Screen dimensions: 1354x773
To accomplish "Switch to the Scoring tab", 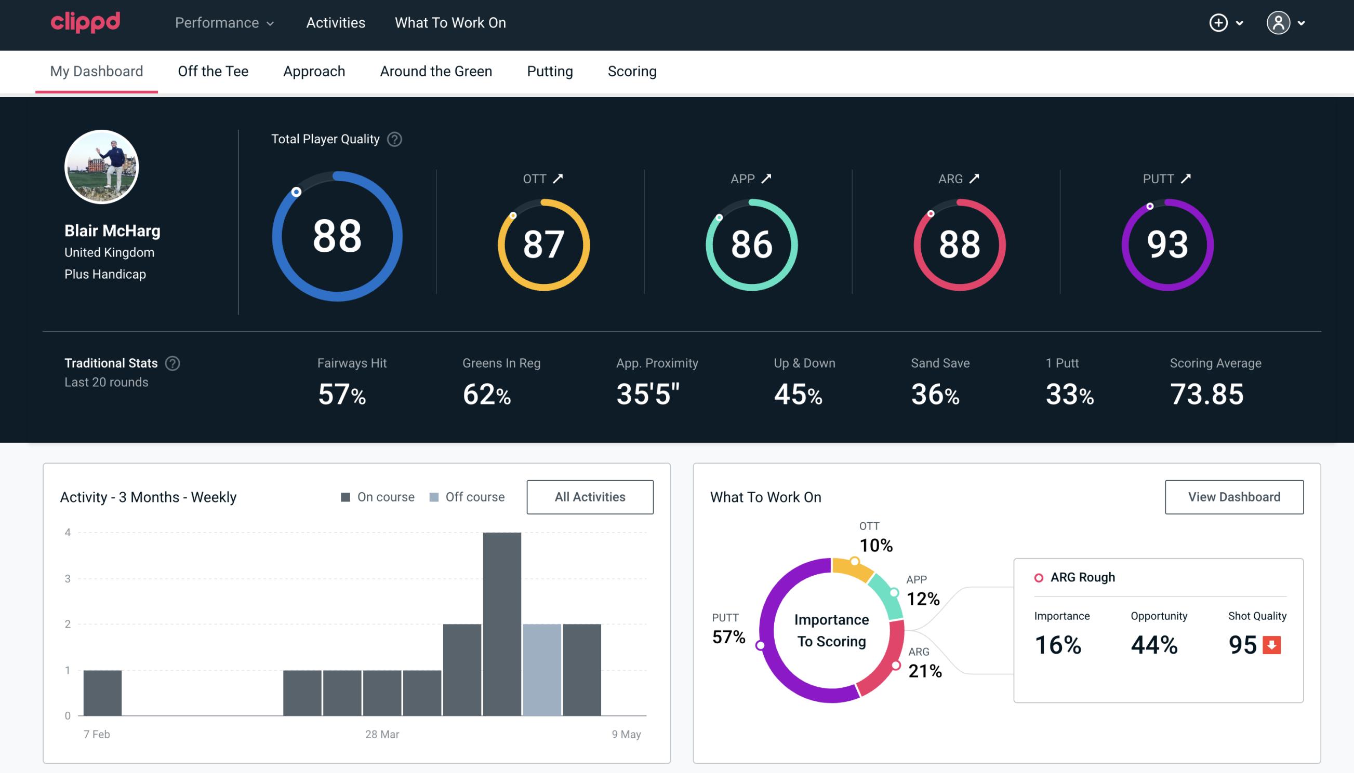I will [632, 71].
